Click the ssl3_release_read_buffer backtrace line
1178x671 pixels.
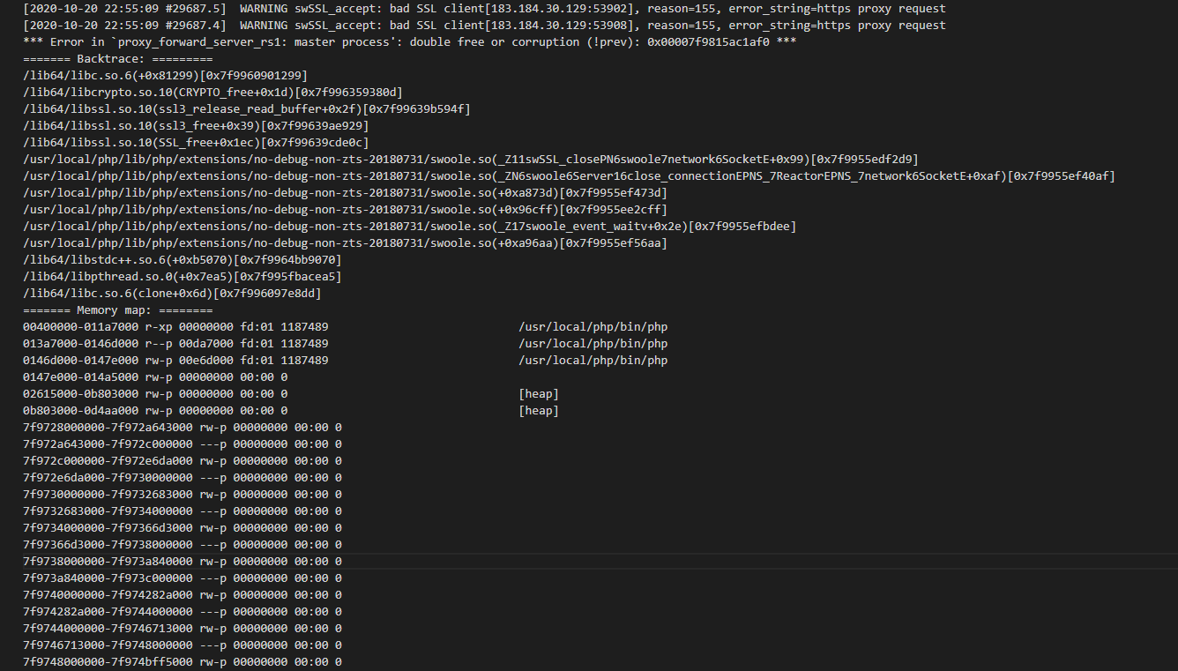tap(247, 109)
